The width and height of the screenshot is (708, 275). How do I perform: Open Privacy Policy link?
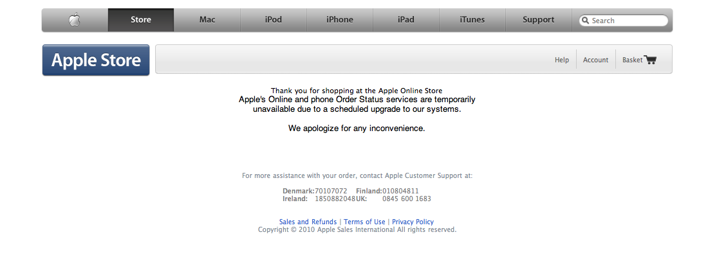point(413,222)
